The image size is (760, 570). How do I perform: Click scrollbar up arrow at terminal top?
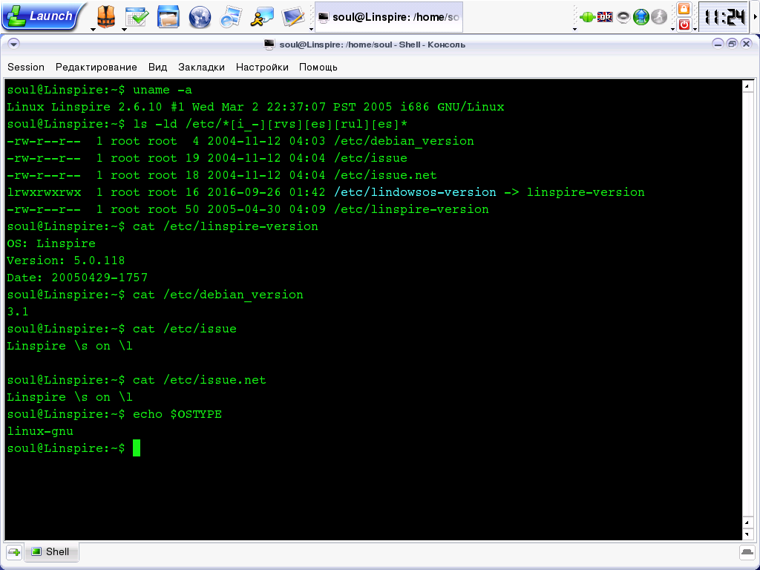coord(747,86)
